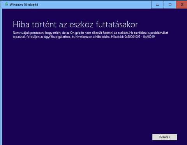Maximize the Windows 10 telepítő window
This screenshot has width=187, height=145.
click(170, 5)
